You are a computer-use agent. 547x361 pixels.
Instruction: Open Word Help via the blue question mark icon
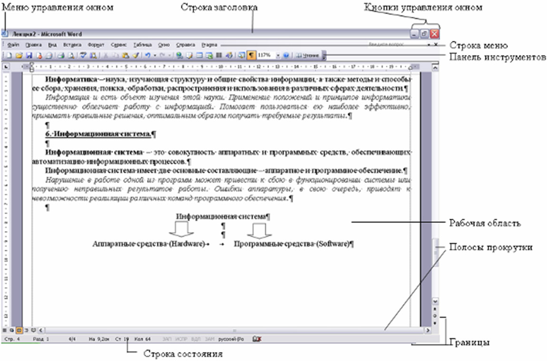286,56
